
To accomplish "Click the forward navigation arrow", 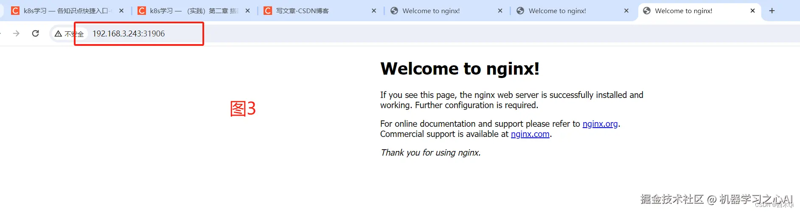I will pos(16,33).
